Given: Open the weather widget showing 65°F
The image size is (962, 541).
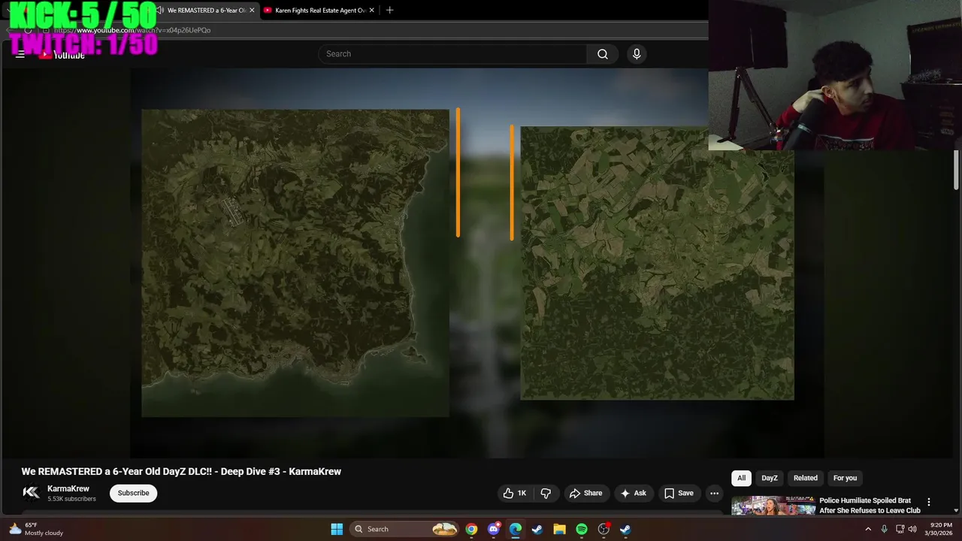Looking at the screenshot, I should tap(36, 529).
